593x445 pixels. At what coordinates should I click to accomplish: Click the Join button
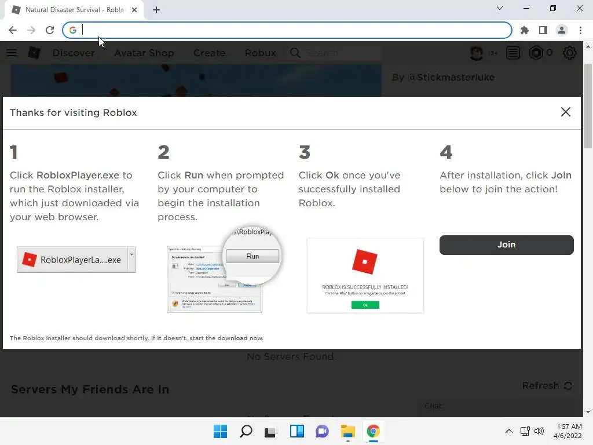[506, 245]
